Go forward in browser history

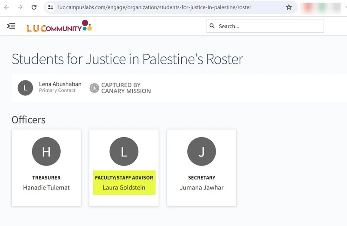pos(20,7)
